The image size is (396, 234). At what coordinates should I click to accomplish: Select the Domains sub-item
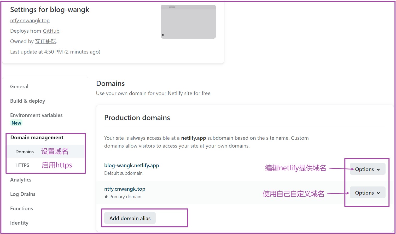pos(25,151)
